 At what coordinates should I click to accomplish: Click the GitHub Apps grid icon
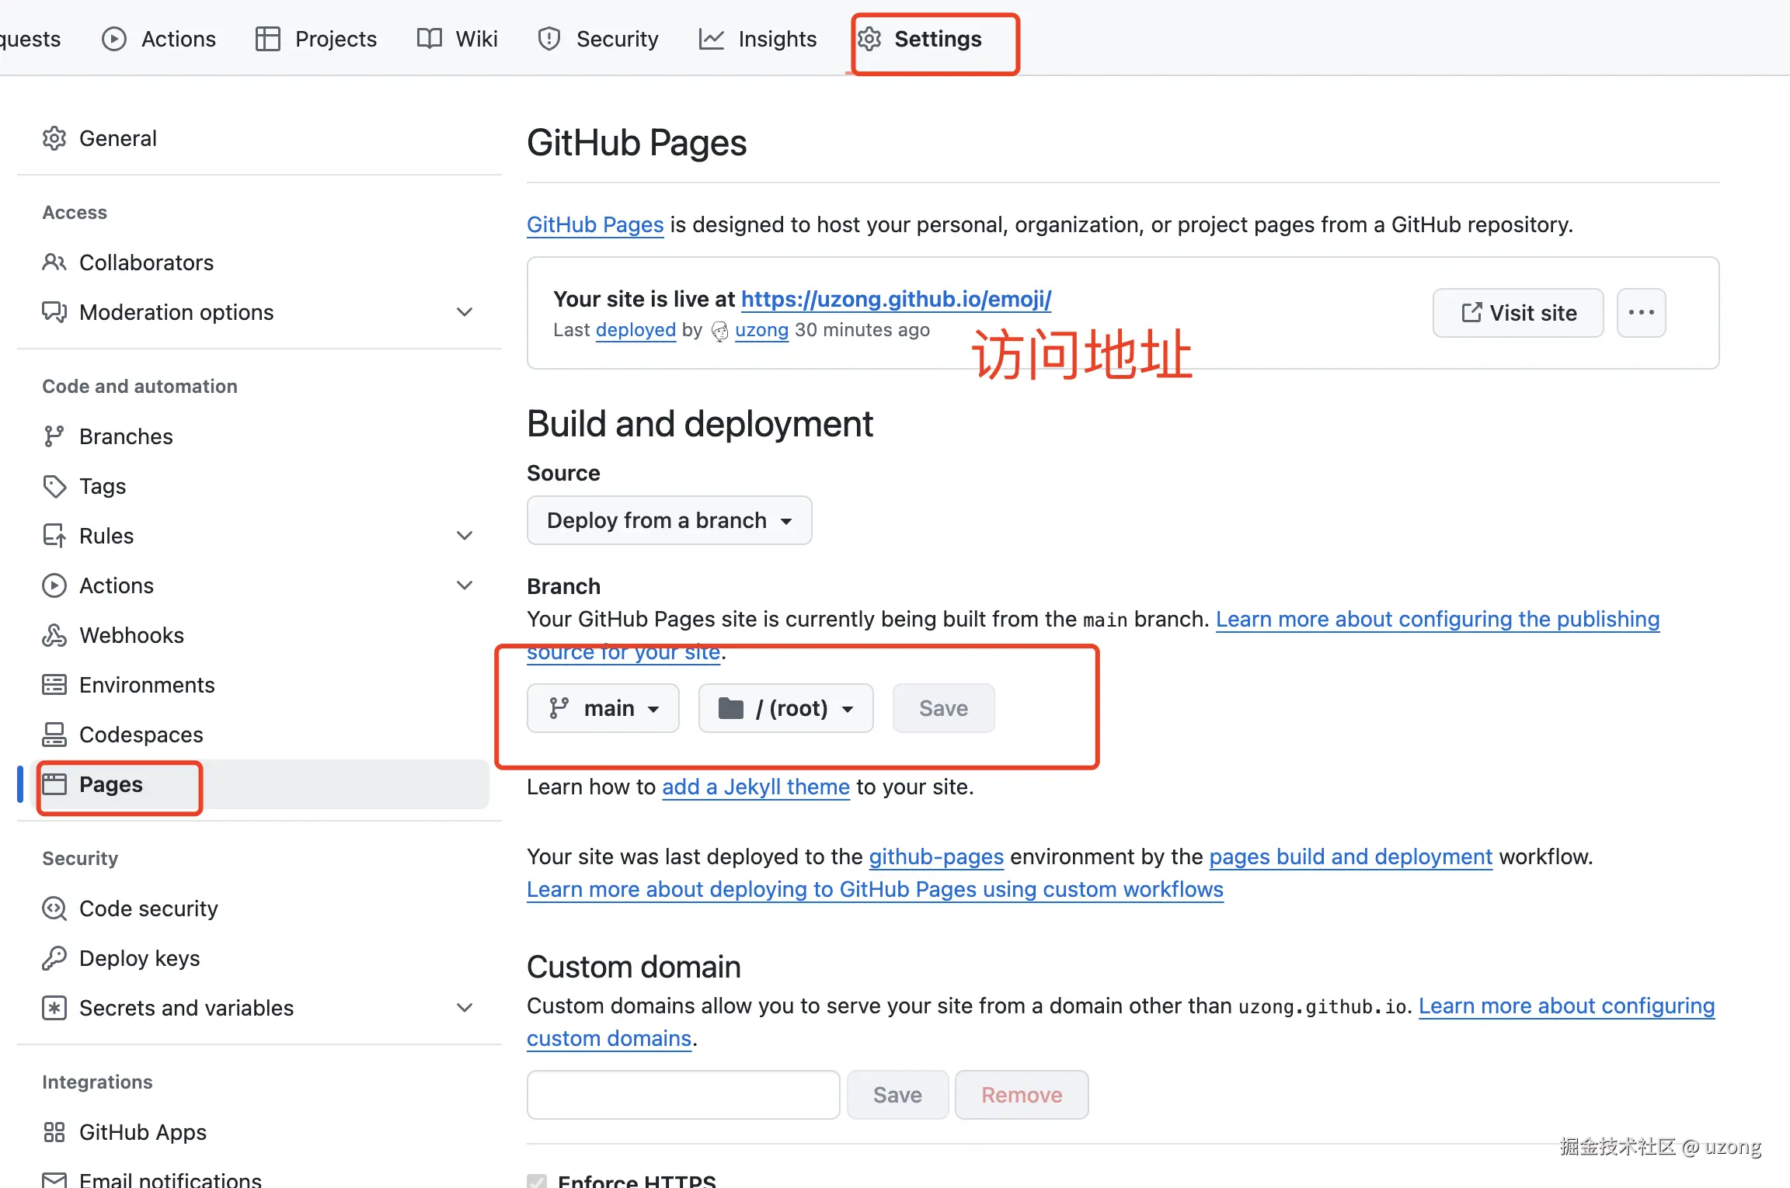54,1132
